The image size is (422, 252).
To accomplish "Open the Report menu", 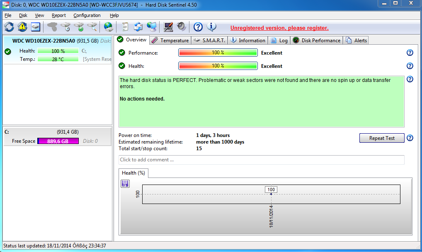I will point(59,15).
